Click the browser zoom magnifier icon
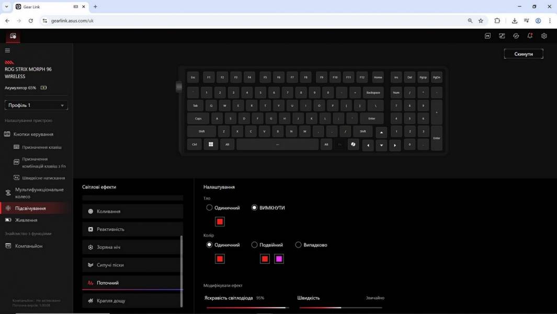This screenshot has height=314, width=557. pyautogui.click(x=470, y=20)
